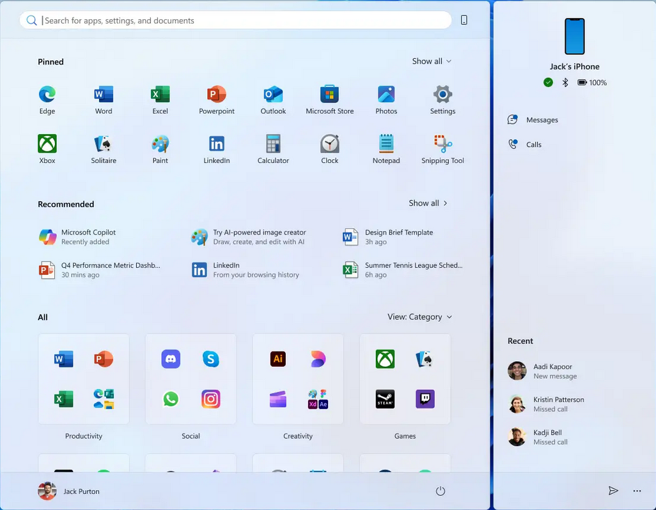Open Messages in phone panel
This screenshot has width=656, height=510.
click(x=533, y=120)
